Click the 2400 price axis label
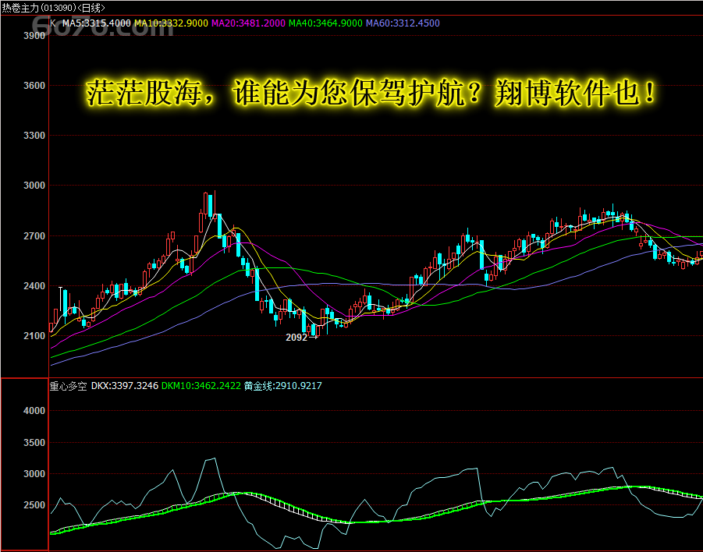This screenshot has height=552, width=703. coord(34,286)
